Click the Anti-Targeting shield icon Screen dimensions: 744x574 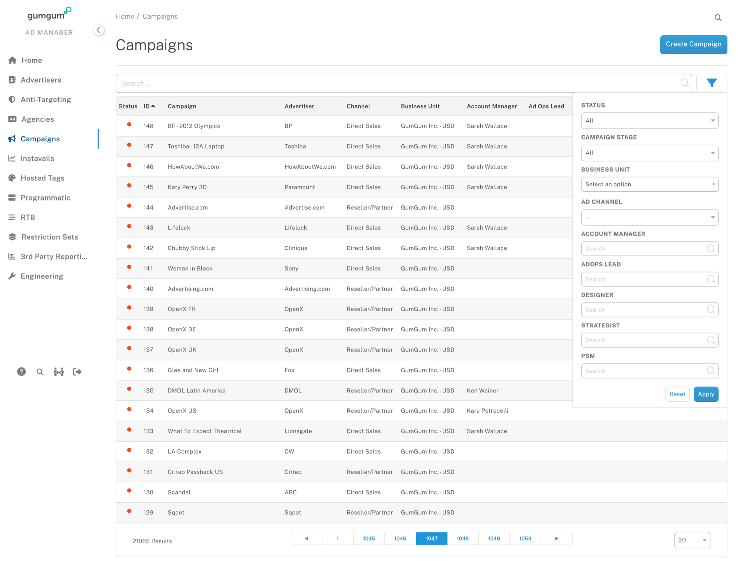(12, 100)
